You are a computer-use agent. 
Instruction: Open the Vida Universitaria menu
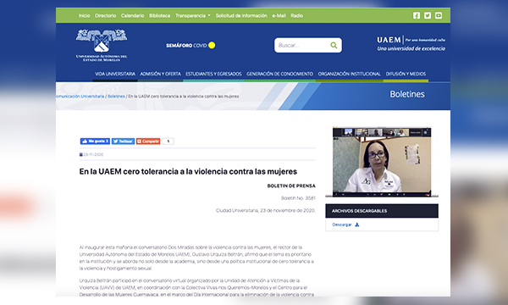click(115, 74)
